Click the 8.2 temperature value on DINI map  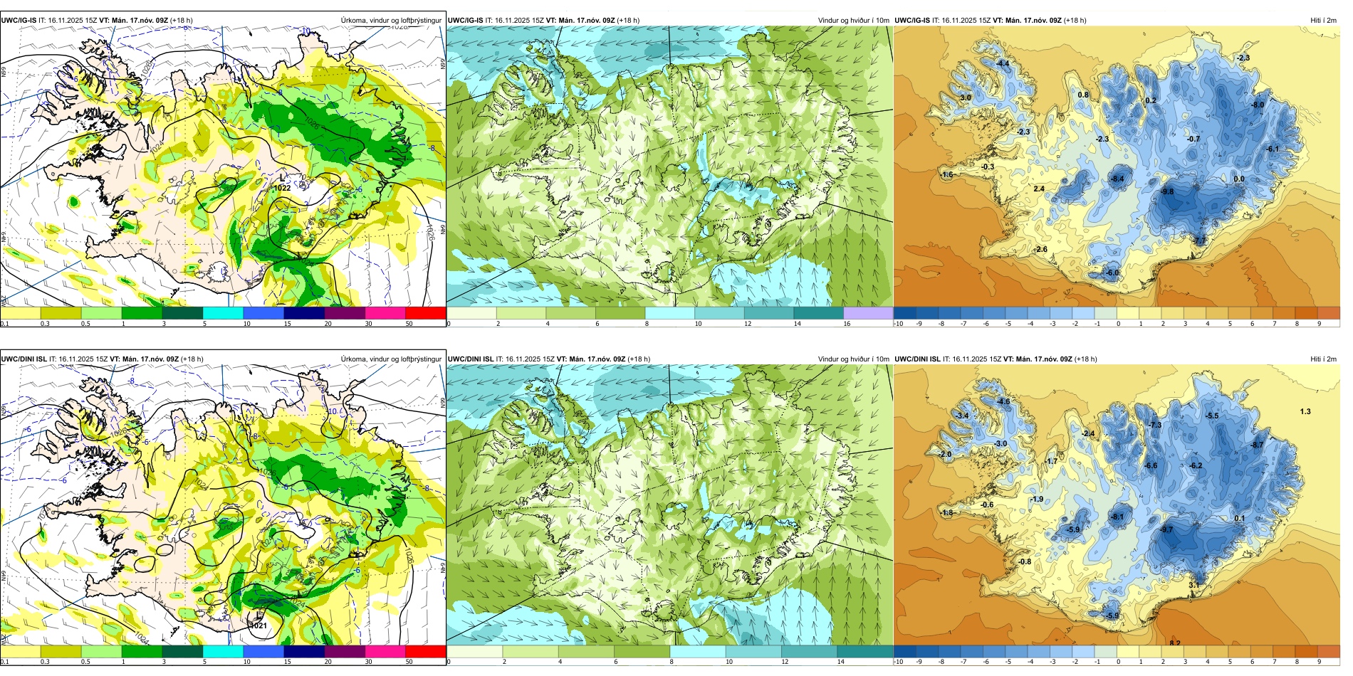[x=1175, y=643]
